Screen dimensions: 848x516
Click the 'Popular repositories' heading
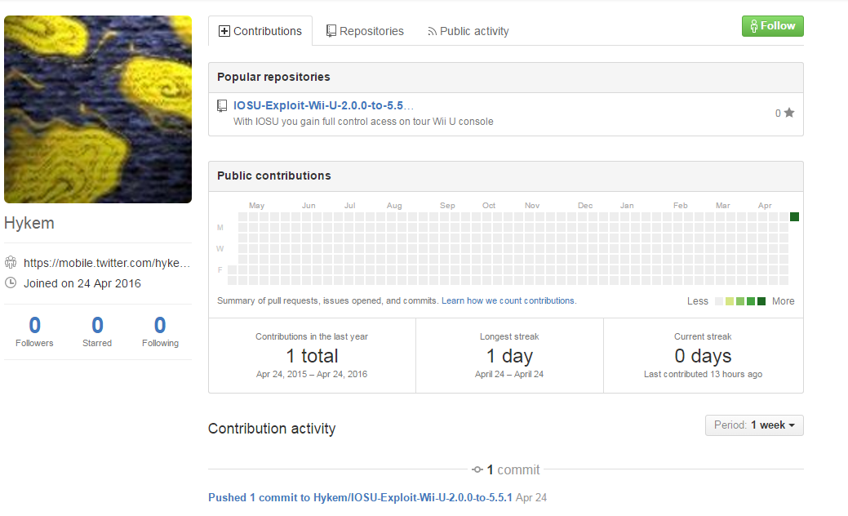click(x=273, y=77)
